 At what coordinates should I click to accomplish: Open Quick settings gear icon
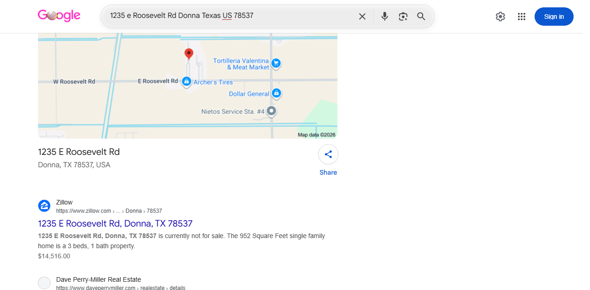click(x=500, y=17)
